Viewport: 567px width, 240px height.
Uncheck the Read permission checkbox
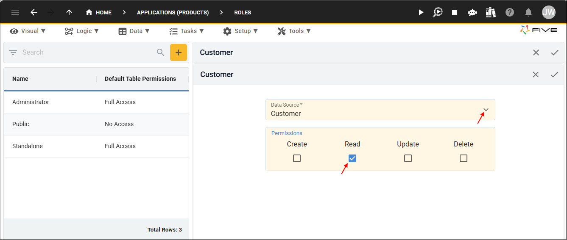pos(352,158)
